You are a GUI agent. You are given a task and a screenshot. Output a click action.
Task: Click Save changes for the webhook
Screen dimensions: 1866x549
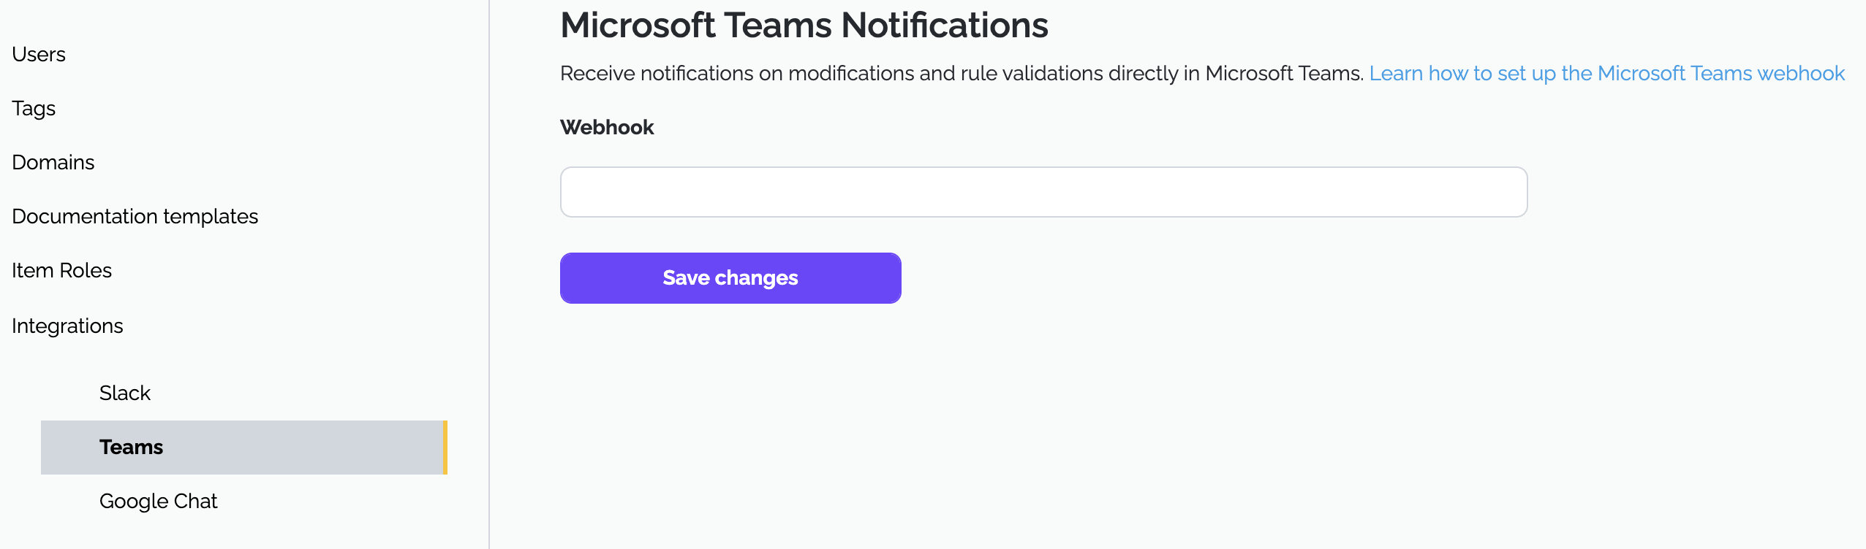pos(730,277)
